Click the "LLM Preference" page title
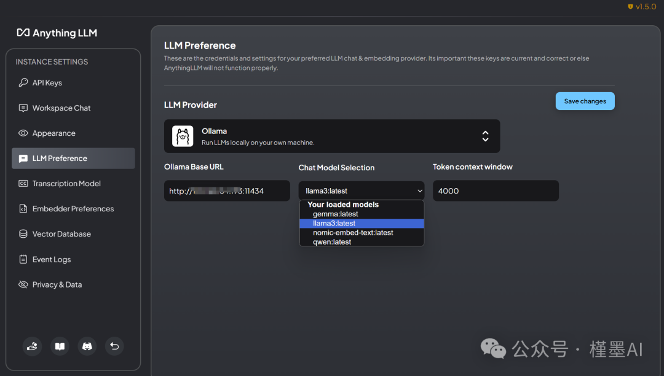Viewport: 664px width, 376px height. (200, 45)
